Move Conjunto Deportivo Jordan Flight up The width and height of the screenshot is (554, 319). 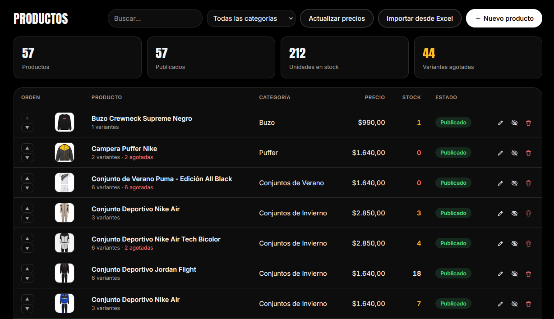pos(27,269)
